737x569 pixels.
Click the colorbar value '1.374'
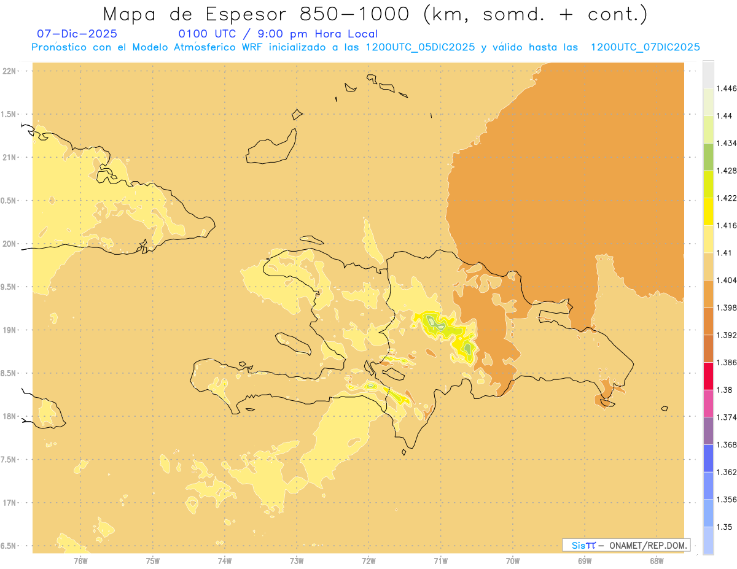point(727,417)
